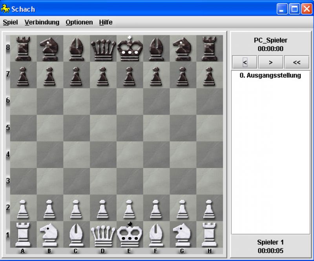This screenshot has height=261, width=314.
Task: Pick the black pawn on E7
Action: click(x=130, y=76)
